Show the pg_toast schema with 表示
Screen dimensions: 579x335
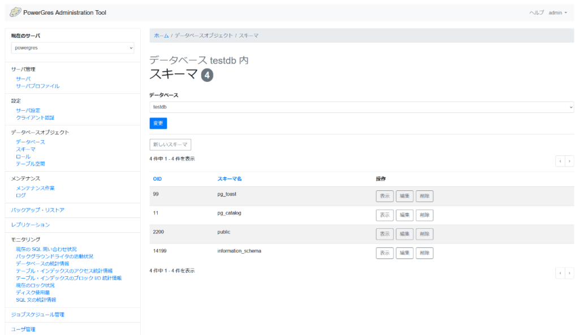coord(384,196)
